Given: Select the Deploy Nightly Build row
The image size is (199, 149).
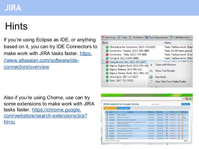Looking at the screenshot, I should [129, 66].
